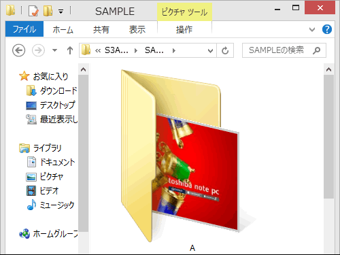
Task: Open Help via the blue question mark
Action: click(327, 29)
